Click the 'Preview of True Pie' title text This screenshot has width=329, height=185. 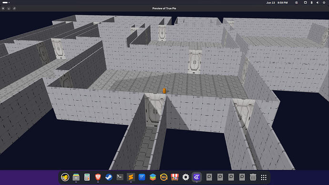(164, 9)
